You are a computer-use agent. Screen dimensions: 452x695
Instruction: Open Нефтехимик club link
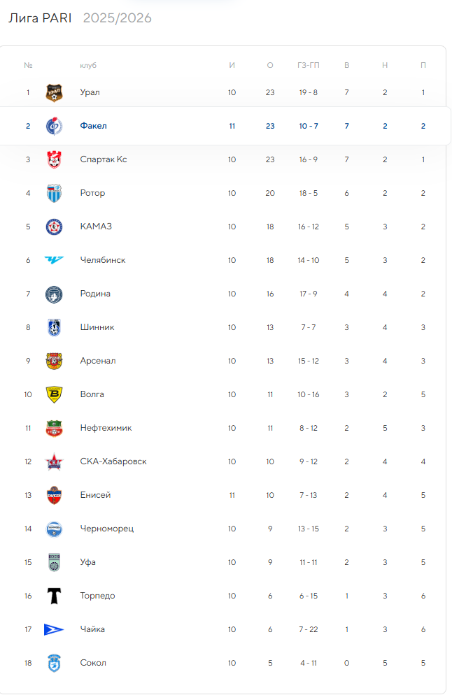click(106, 428)
